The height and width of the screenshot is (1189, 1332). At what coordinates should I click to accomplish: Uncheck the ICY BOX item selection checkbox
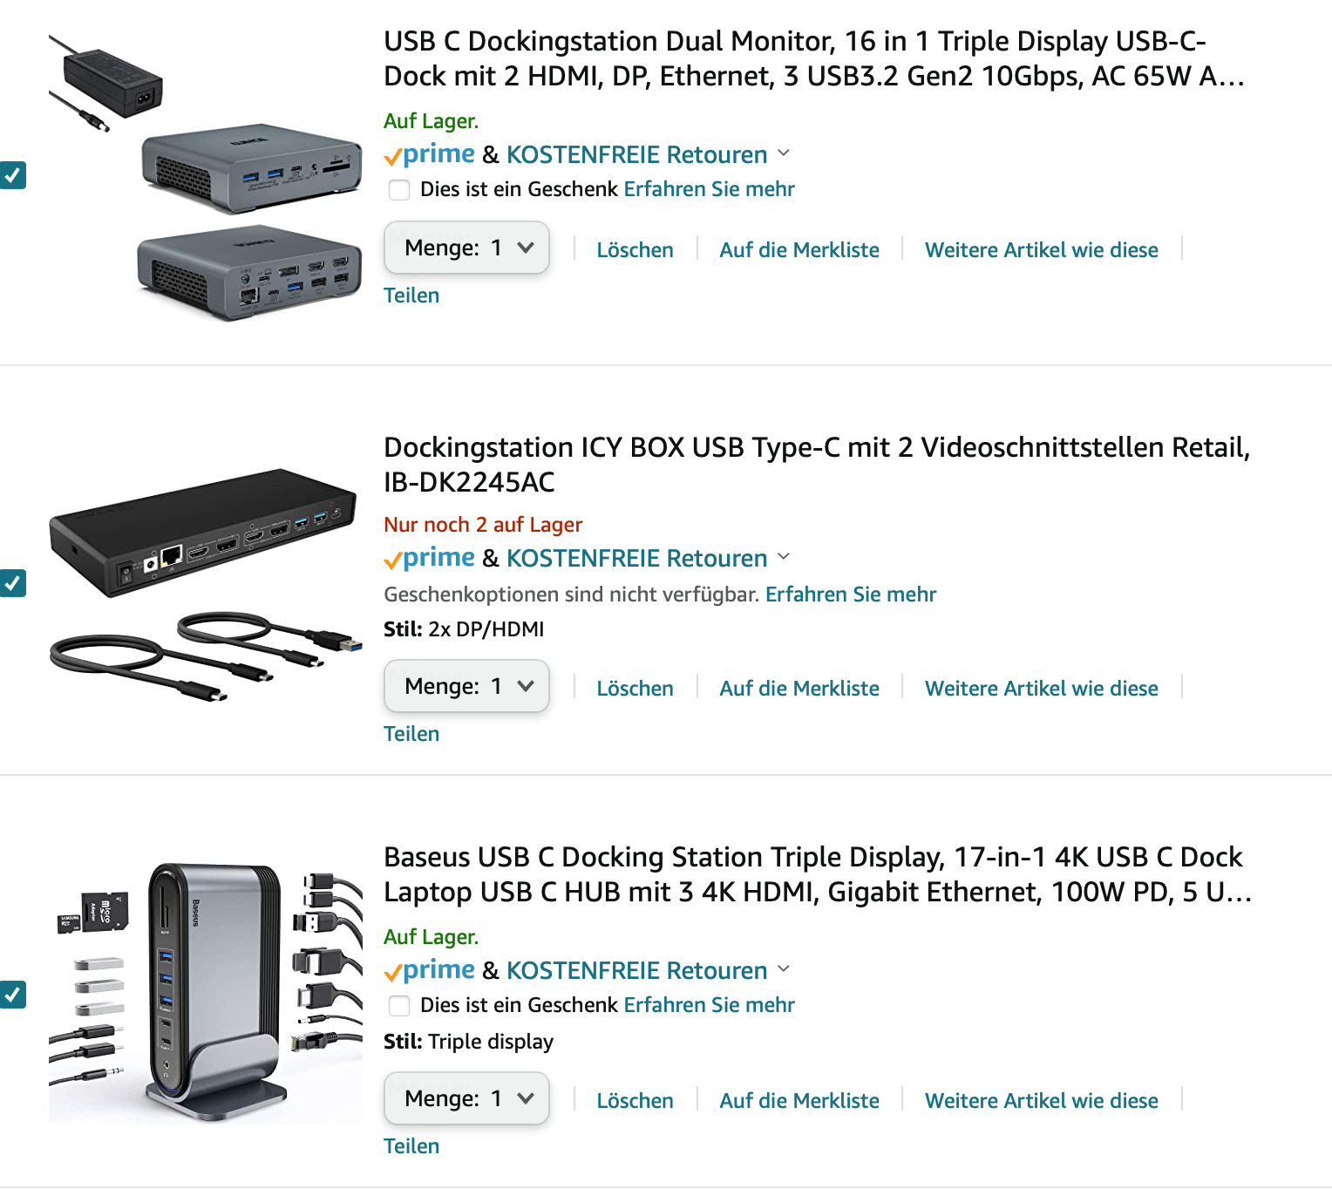[x=12, y=582]
